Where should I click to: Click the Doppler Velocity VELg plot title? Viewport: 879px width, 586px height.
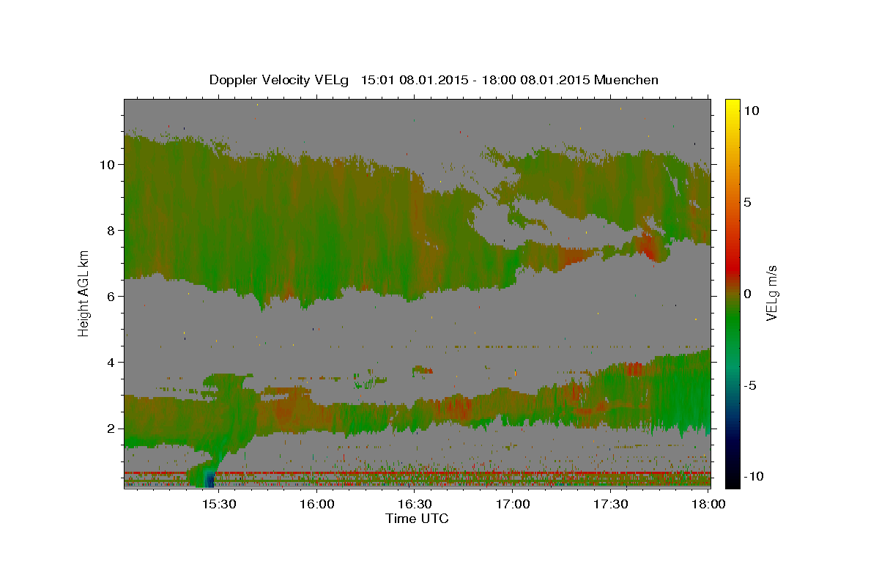click(x=434, y=80)
